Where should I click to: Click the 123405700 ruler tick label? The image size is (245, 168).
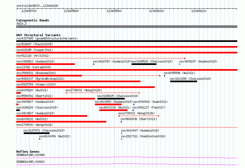(x=29, y=11)
